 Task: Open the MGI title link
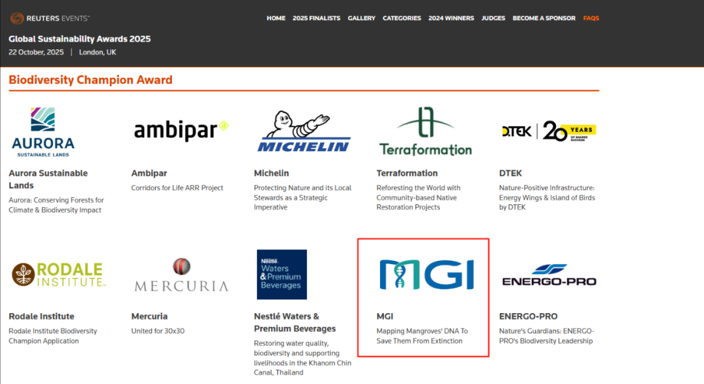[x=385, y=316]
